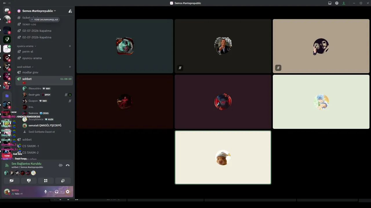
Task: Focus the tile with red-ringed avatar
Action: [223, 102]
